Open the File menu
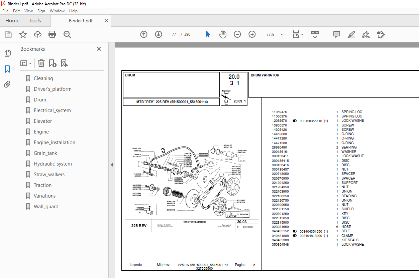419x278 pixels. (x=6, y=11)
